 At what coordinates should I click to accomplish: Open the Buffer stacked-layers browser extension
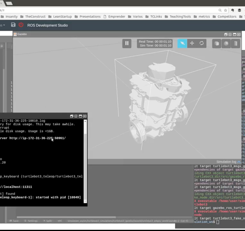coord(239,10)
